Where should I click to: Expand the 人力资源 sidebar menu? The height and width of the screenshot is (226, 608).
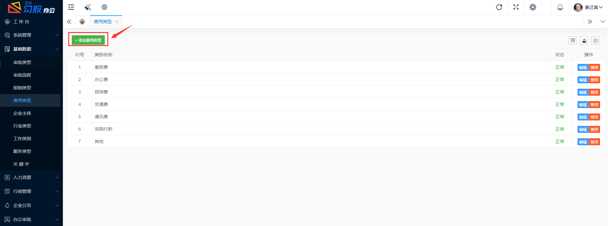(31, 177)
